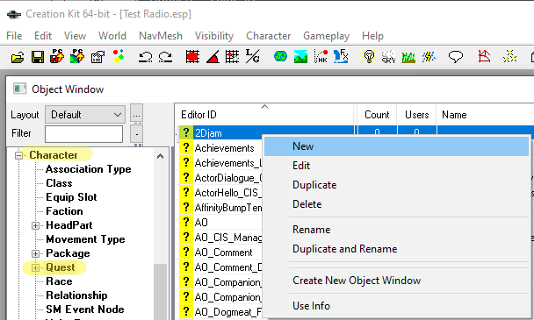Click the PC export with globe icon
The image size is (534, 320).
click(x=77, y=56)
